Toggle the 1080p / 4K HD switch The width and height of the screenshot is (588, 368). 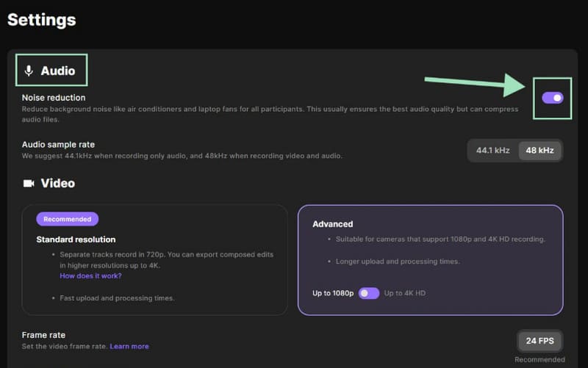coord(369,293)
